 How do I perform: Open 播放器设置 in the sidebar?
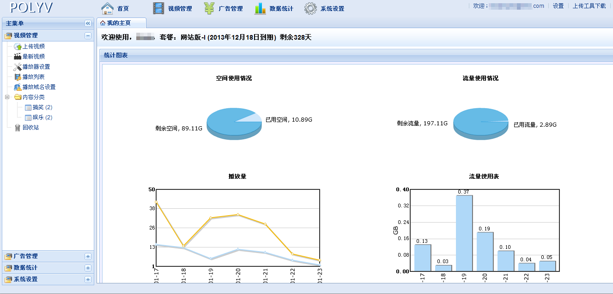(x=36, y=67)
